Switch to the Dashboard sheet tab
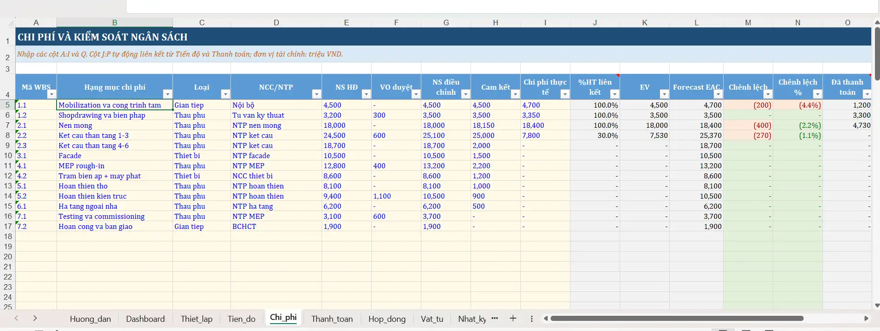This screenshot has height=331, width=880. coord(145,319)
